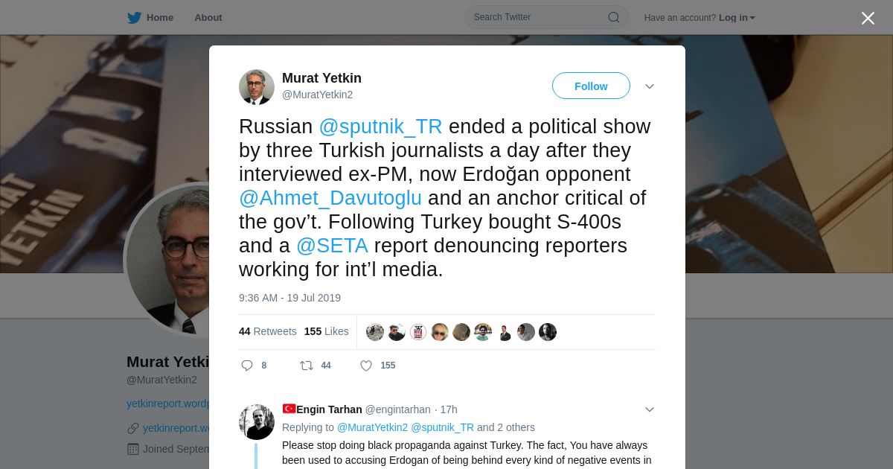Go to the Home tab
The height and width of the screenshot is (469, 893).
click(x=150, y=17)
